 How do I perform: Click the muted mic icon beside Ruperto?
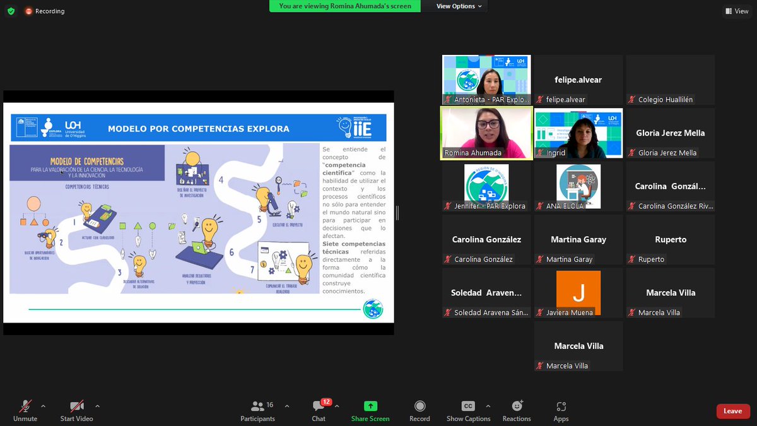(632, 259)
